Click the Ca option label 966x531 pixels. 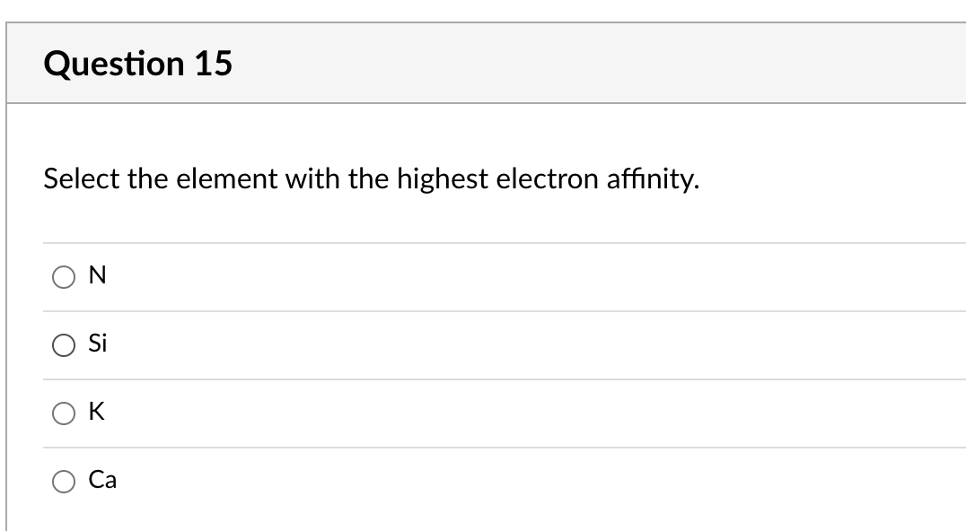[101, 480]
